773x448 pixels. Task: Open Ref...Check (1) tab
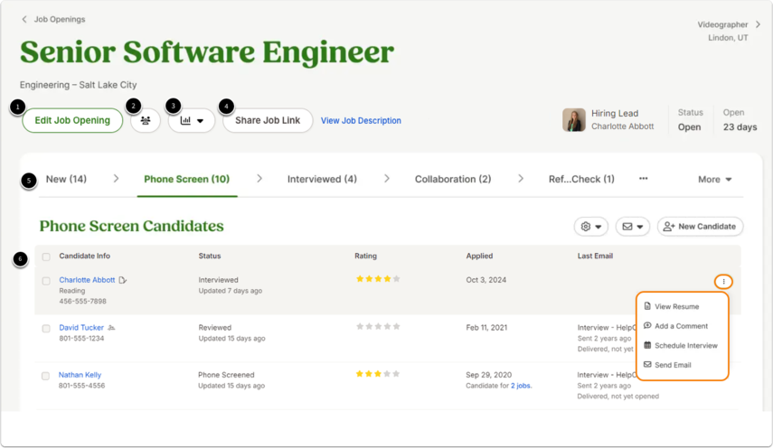[x=581, y=179]
